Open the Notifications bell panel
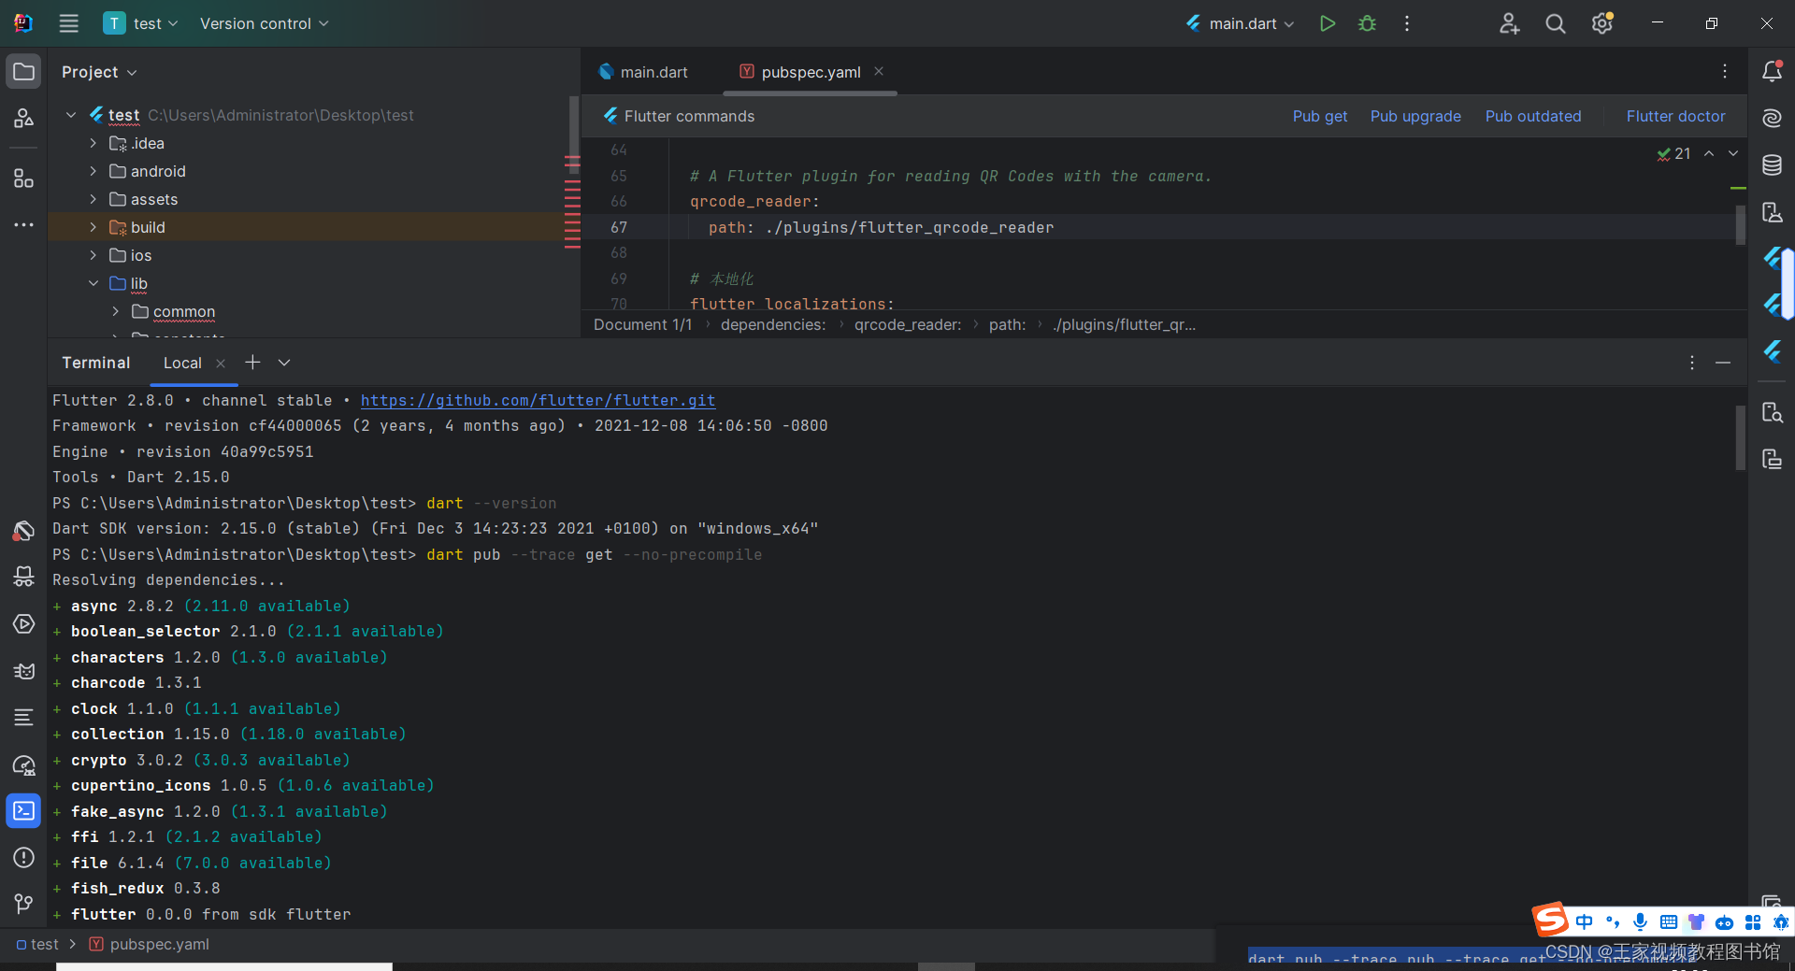1795x971 pixels. click(x=1772, y=70)
